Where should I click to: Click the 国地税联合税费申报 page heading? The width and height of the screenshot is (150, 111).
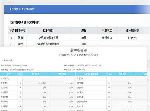(25, 22)
